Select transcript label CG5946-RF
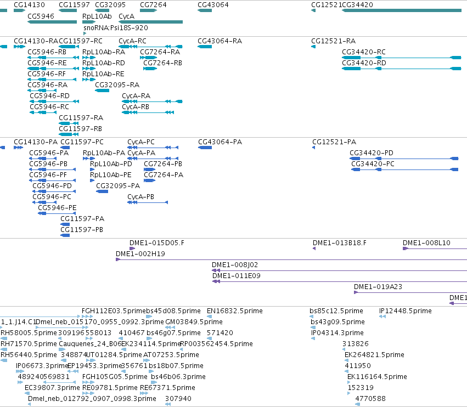The height and width of the screenshot is (407, 467). tap(47, 74)
